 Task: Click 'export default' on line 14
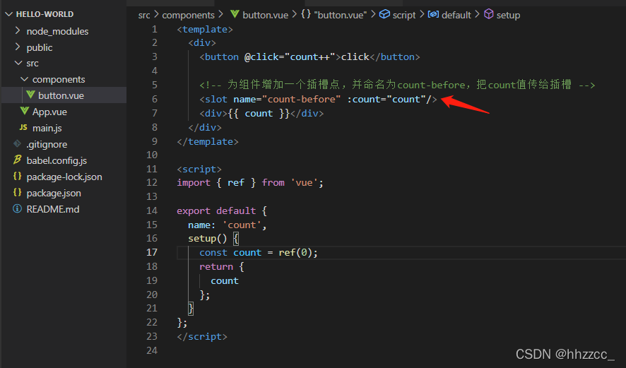tap(216, 210)
